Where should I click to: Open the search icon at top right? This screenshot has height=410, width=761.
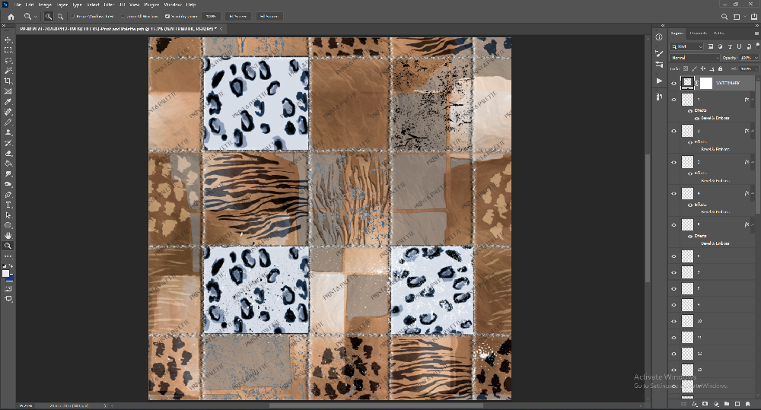724,17
